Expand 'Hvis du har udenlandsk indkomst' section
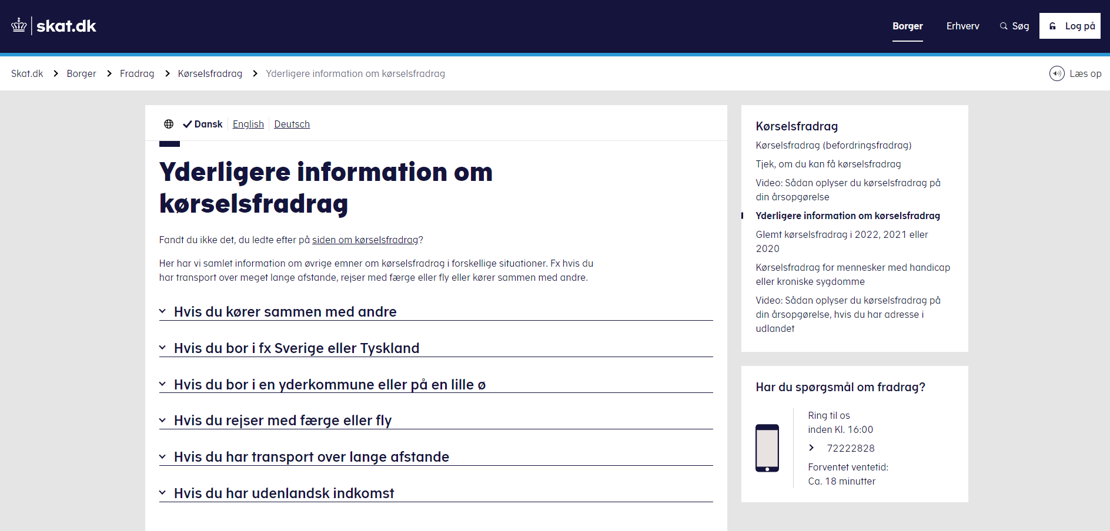The image size is (1110, 531). 283,493
